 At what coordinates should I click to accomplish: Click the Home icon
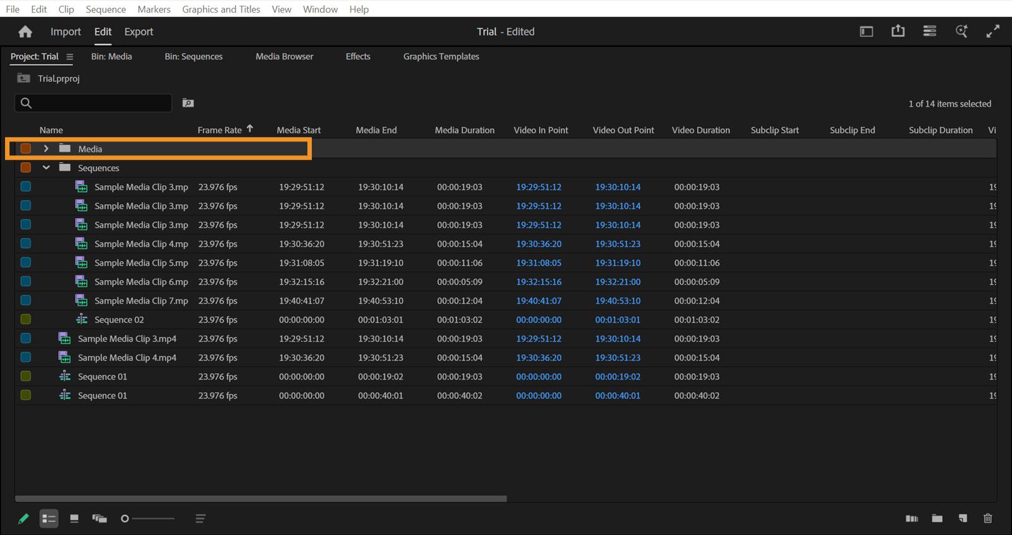coord(25,32)
